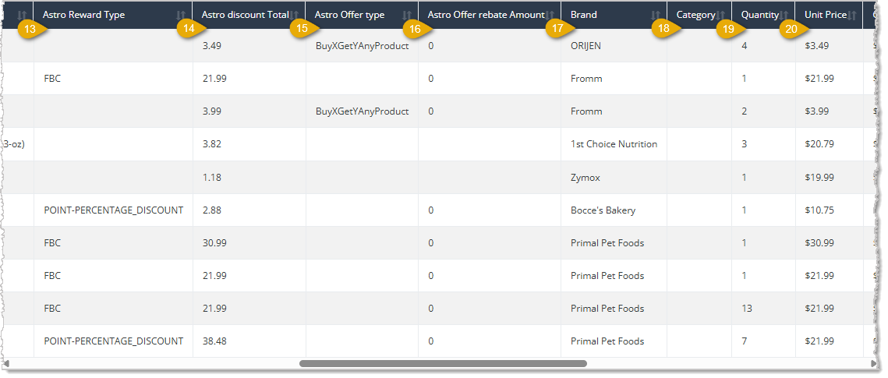The height and width of the screenshot is (378, 888).
Task: Click the horizontal scrollbar thumb
Action: tap(443, 363)
